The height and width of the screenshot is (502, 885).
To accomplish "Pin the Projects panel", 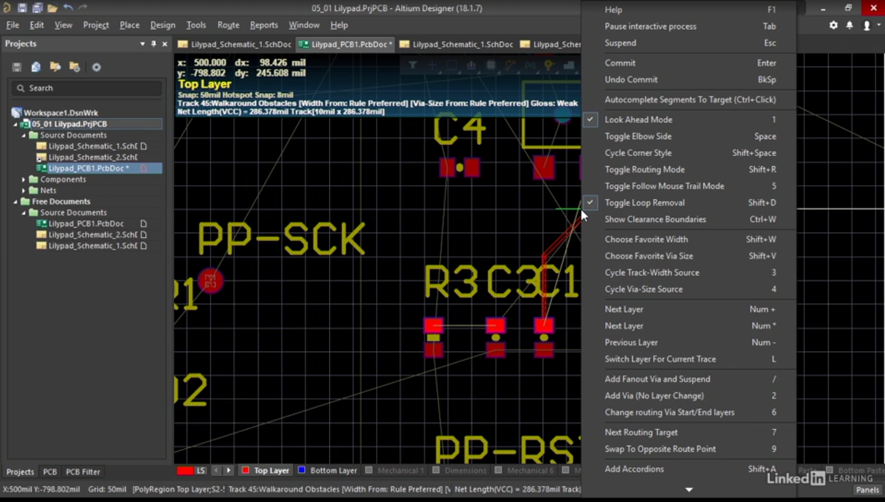I will coord(153,44).
